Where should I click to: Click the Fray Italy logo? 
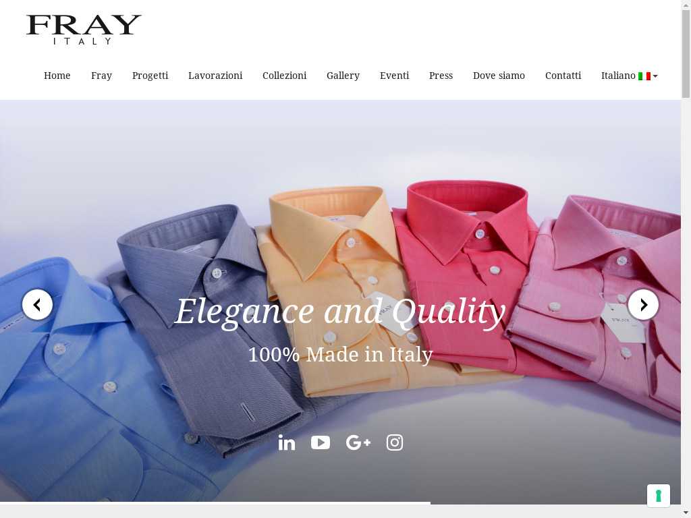[84, 30]
